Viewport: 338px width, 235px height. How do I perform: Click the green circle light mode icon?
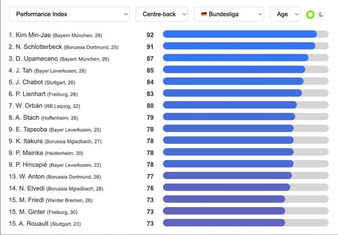pos(311,14)
